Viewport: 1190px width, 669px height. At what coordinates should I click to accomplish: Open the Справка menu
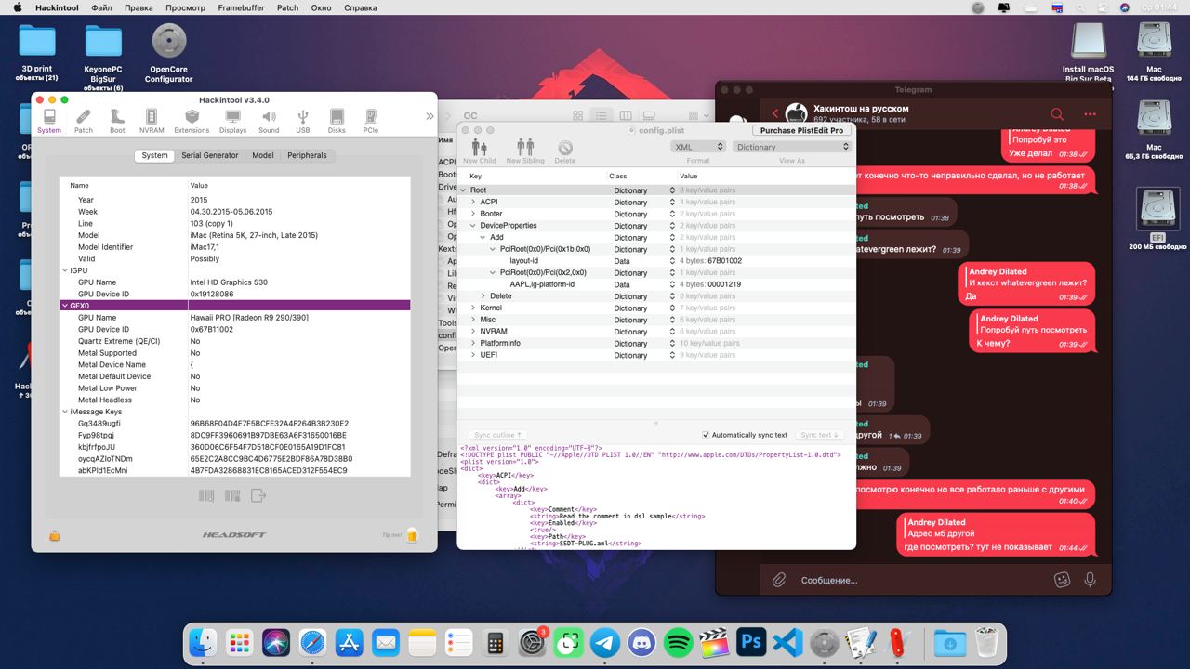361,7
